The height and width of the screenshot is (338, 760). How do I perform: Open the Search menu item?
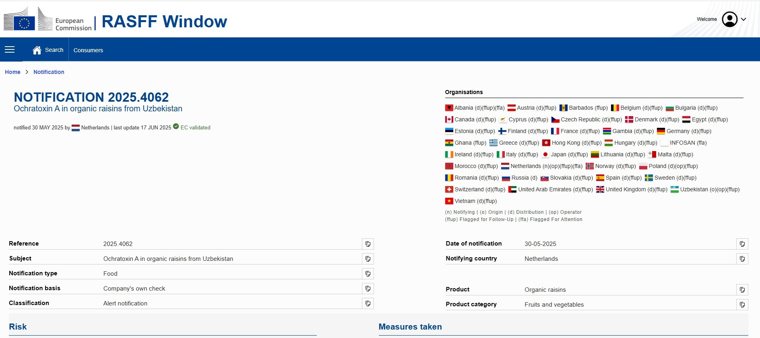54,50
